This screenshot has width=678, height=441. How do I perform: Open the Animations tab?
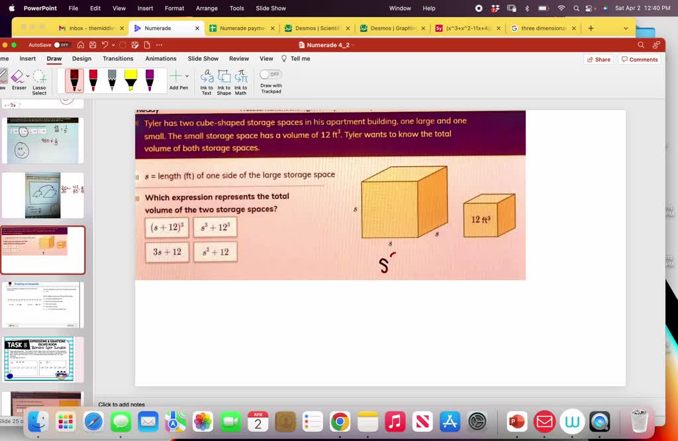pyautogui.click(x=161, y=59)
